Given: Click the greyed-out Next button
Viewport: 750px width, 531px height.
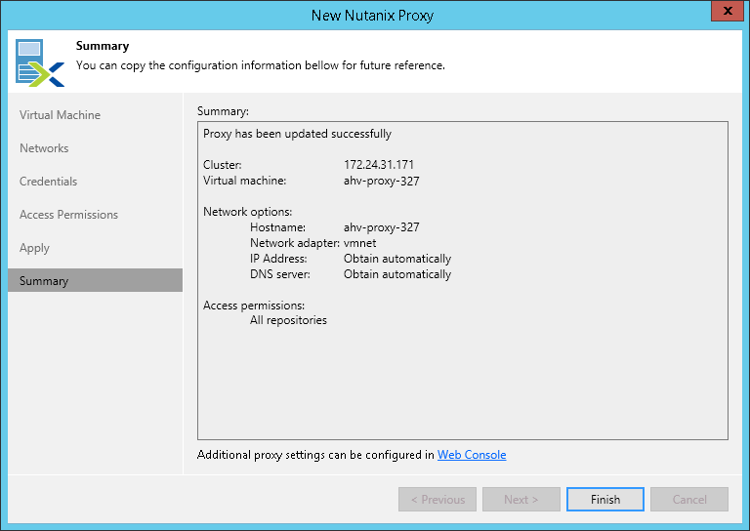Looking at the screenshot, I should point(521,500).
